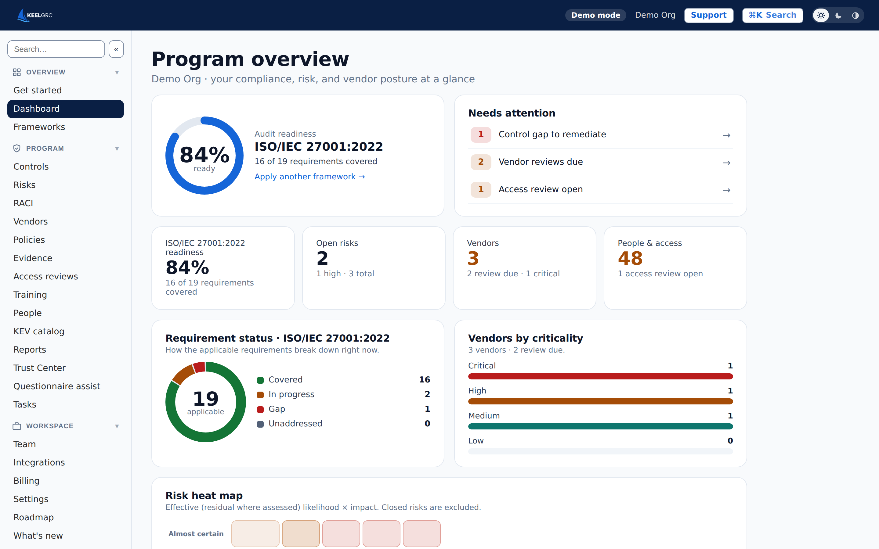879x549 pixels.
Task: Open Policies in sidebar
Action: click(x=65, y=240)
